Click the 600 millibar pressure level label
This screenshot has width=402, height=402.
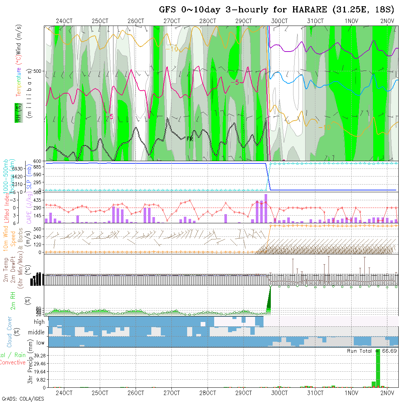(x=38, y=161)
